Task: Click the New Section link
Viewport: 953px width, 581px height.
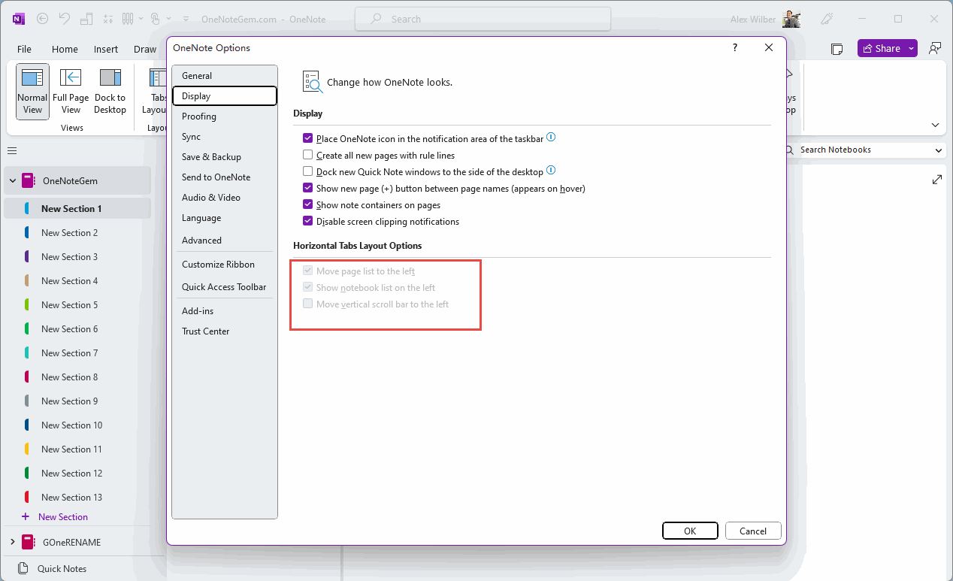Action: [63, 517]
